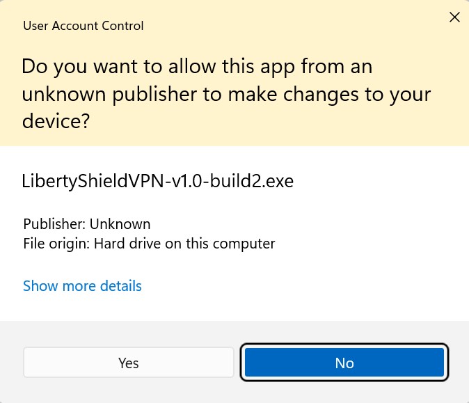The height and width of the screenshot is (403, 469).
Task: Click the word 'Unknown' after Publisher
Action: tap(120, 224)
